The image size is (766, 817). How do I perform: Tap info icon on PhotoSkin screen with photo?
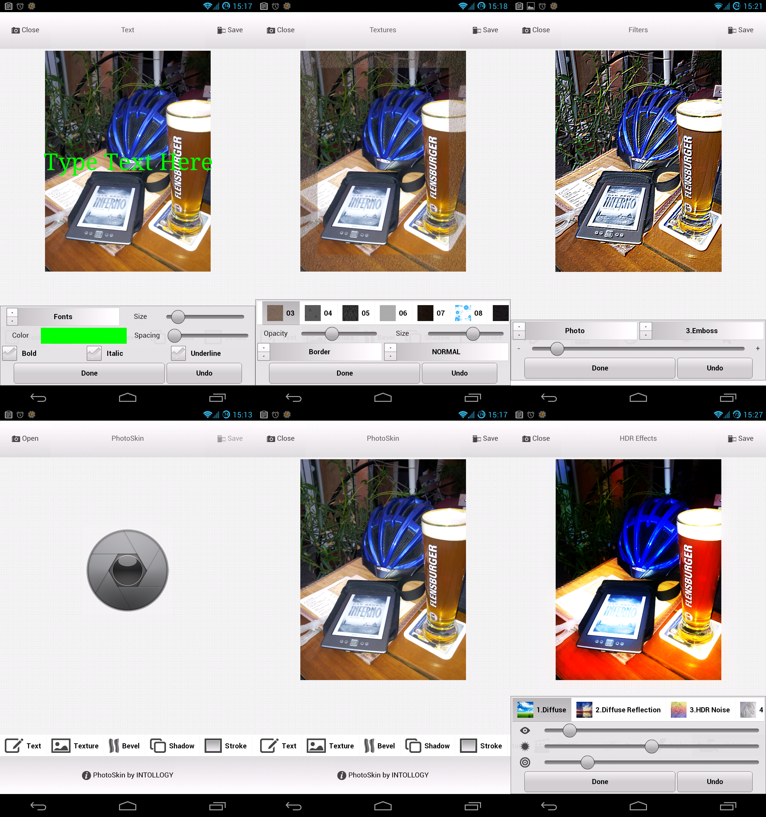coord(342,775)
